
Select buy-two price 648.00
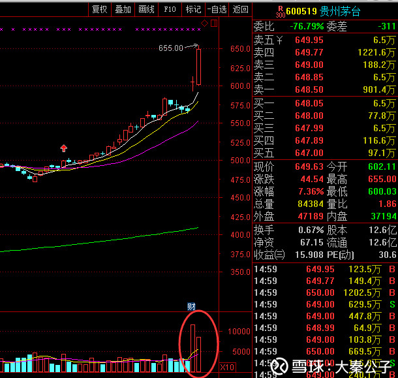point(309,116)
